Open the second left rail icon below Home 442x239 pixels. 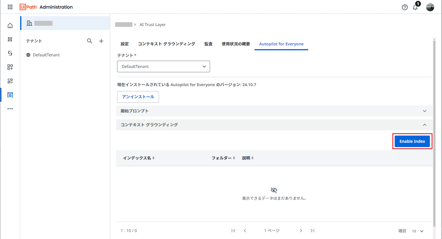click(10, 39)
